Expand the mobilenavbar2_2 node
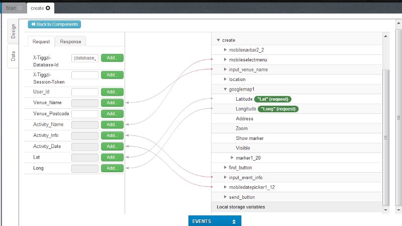This screenshot has width=402, height=226. click(x=226, y=50)
